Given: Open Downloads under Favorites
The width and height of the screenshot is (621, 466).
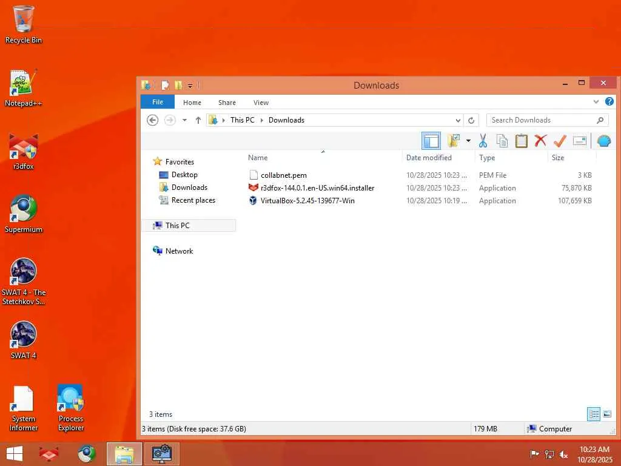Looking at the screenshot, I should (x=189, y=187).
